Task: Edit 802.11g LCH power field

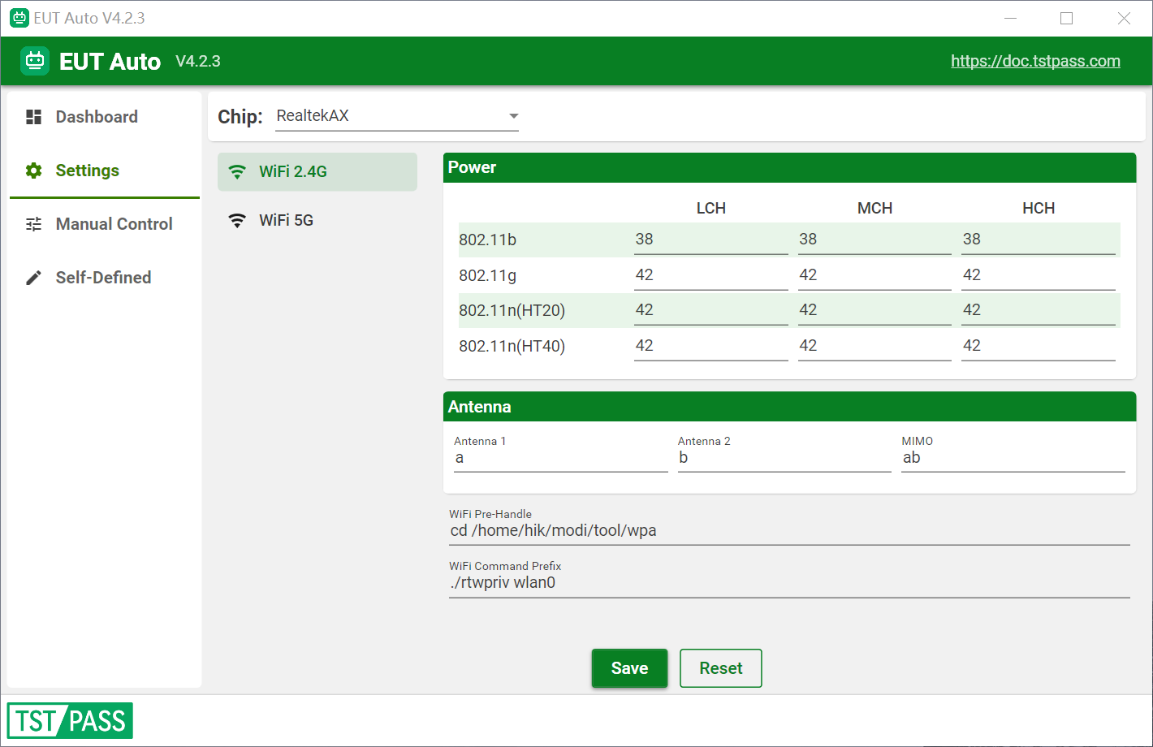Action: point(710,275)
